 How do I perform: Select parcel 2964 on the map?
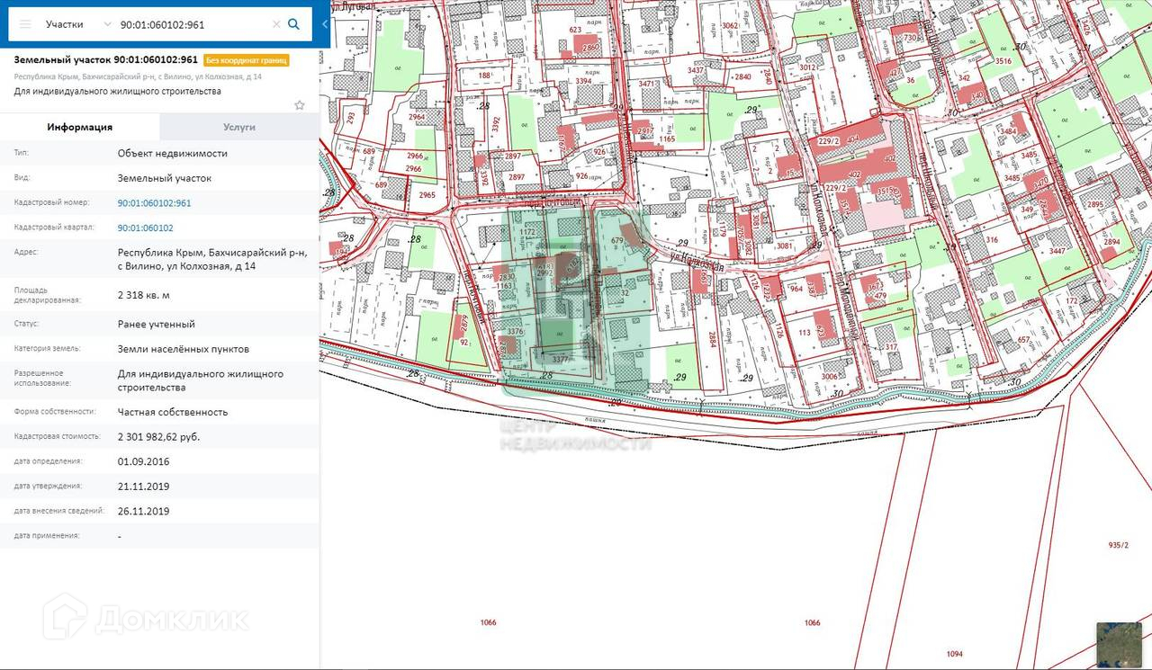416,118
